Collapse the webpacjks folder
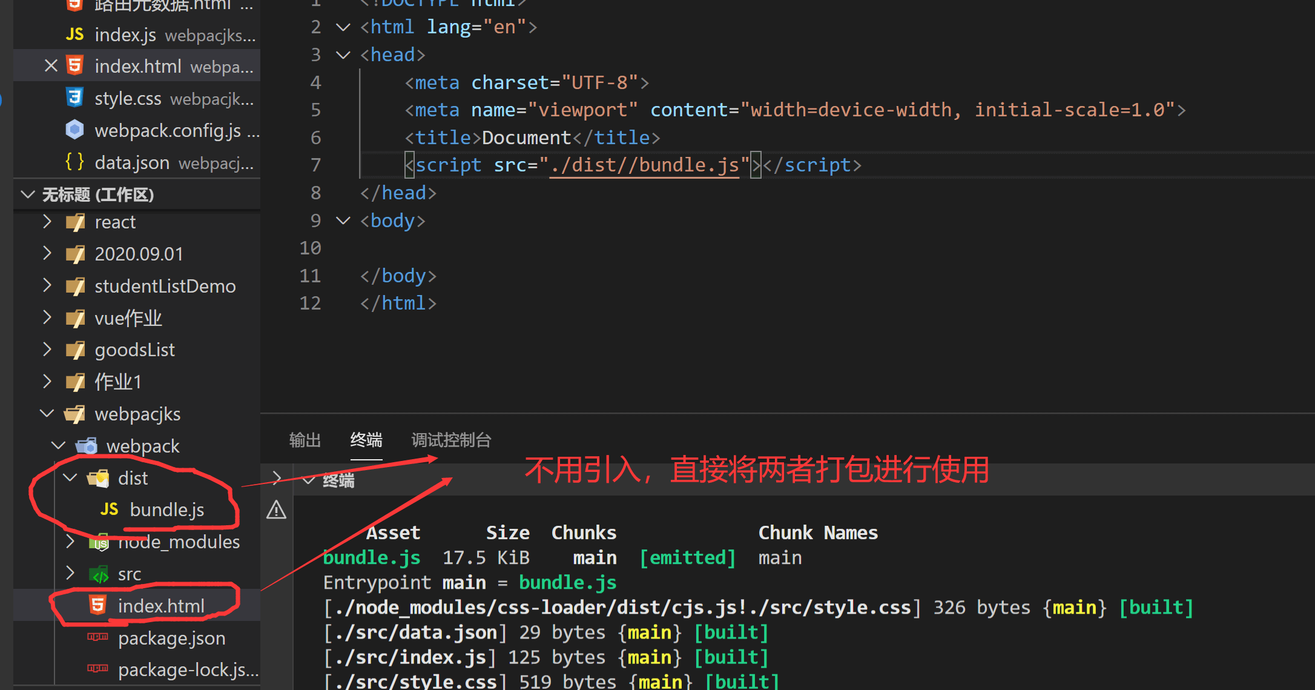Viewport: 1315px width, 690px height. tap(47, 414)
